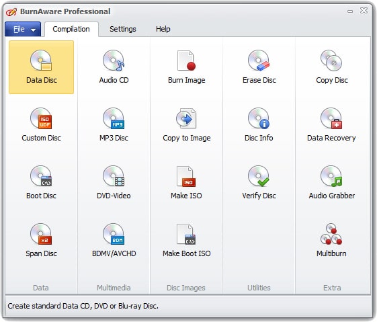
Task: Launch the Data Recovery tool
Action: 331,125
